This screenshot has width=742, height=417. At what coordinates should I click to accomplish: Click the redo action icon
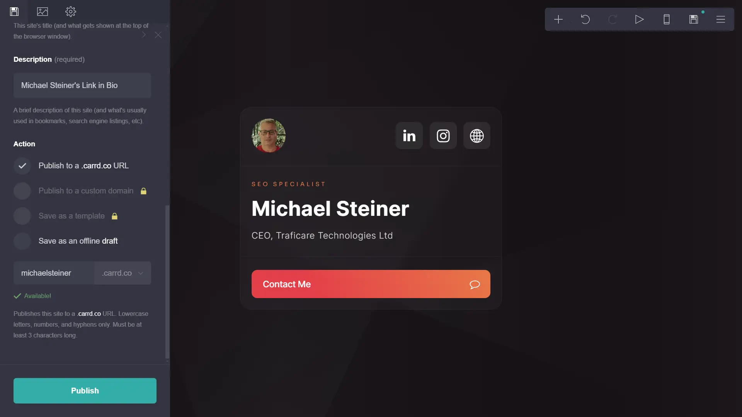point(612,19)
